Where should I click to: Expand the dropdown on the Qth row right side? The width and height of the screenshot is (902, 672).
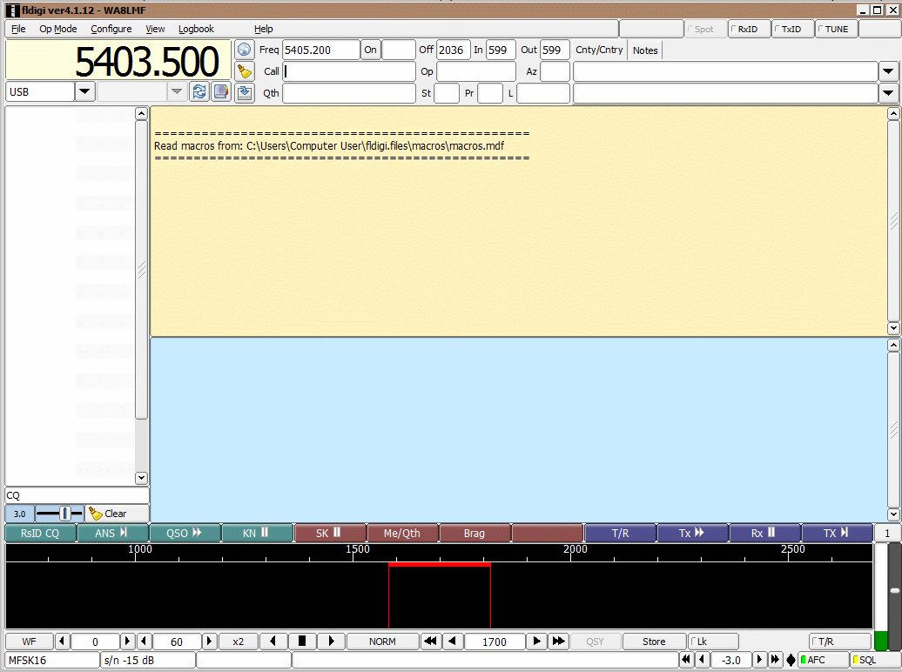888,92
